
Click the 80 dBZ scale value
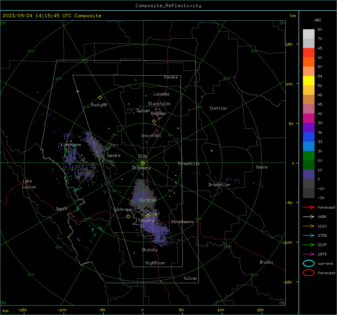[320, 30]
